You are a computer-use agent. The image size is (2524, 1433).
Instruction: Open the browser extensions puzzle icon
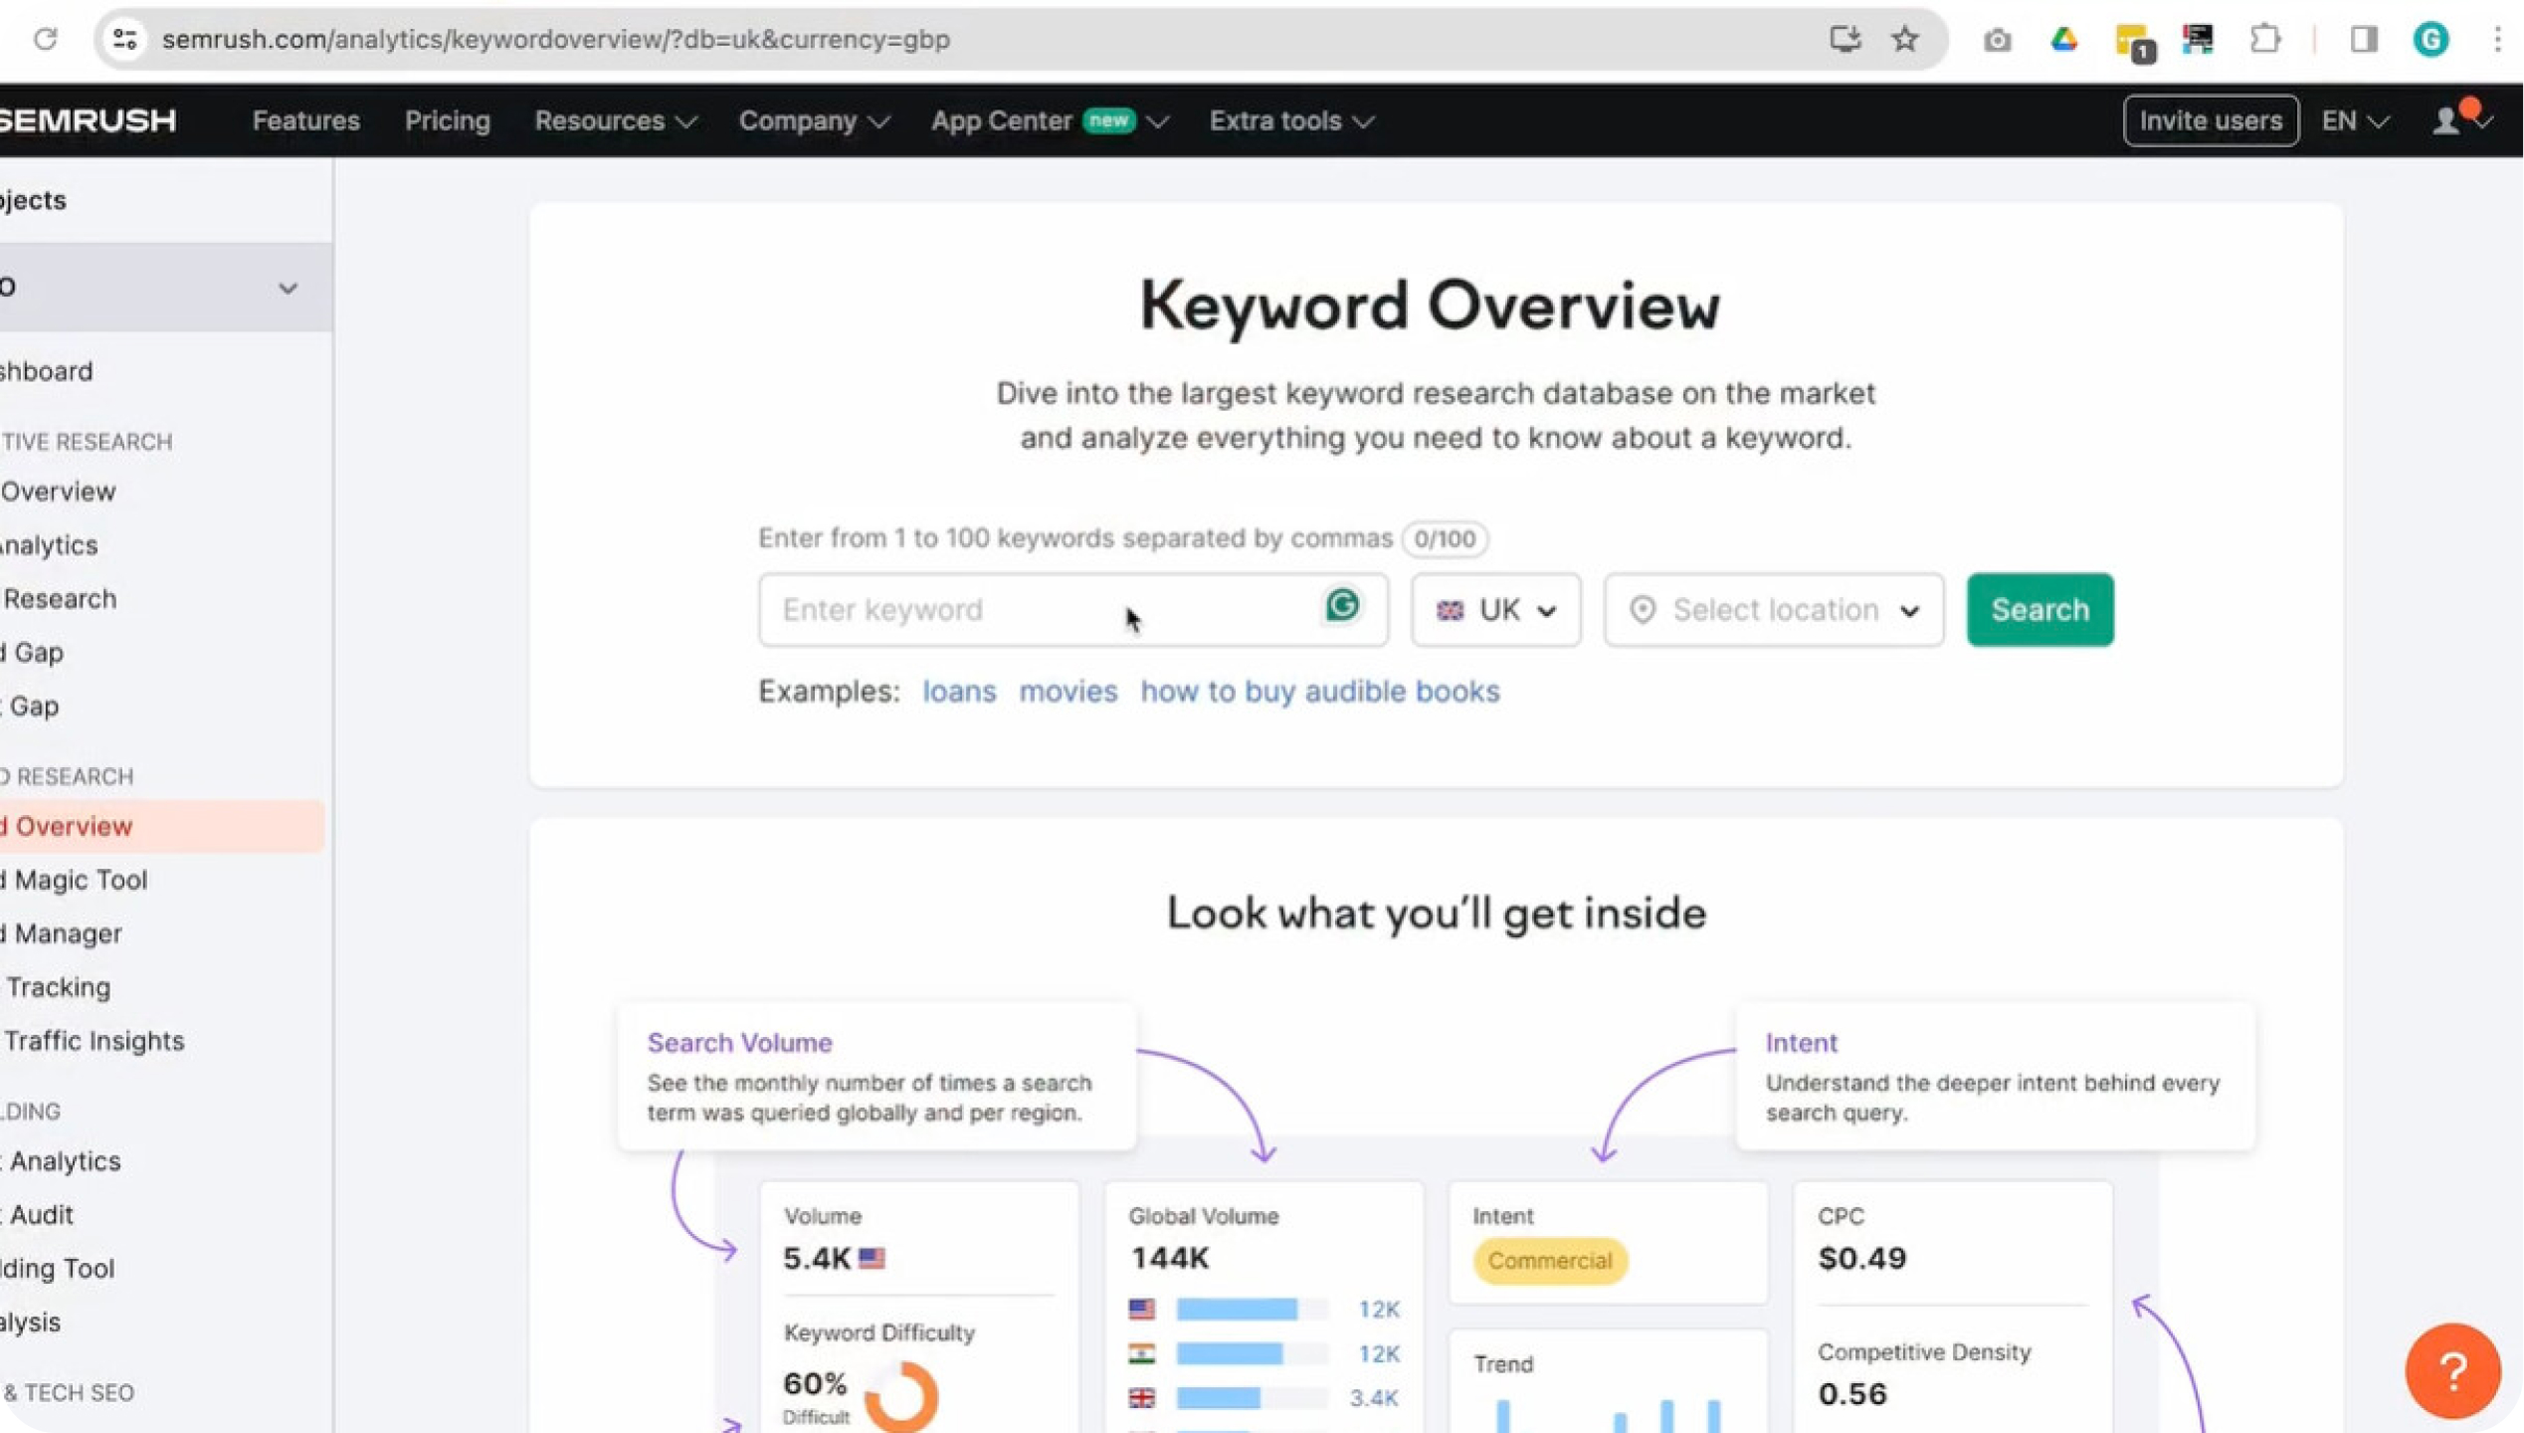pyautogui.click(x=2265, y=40)
